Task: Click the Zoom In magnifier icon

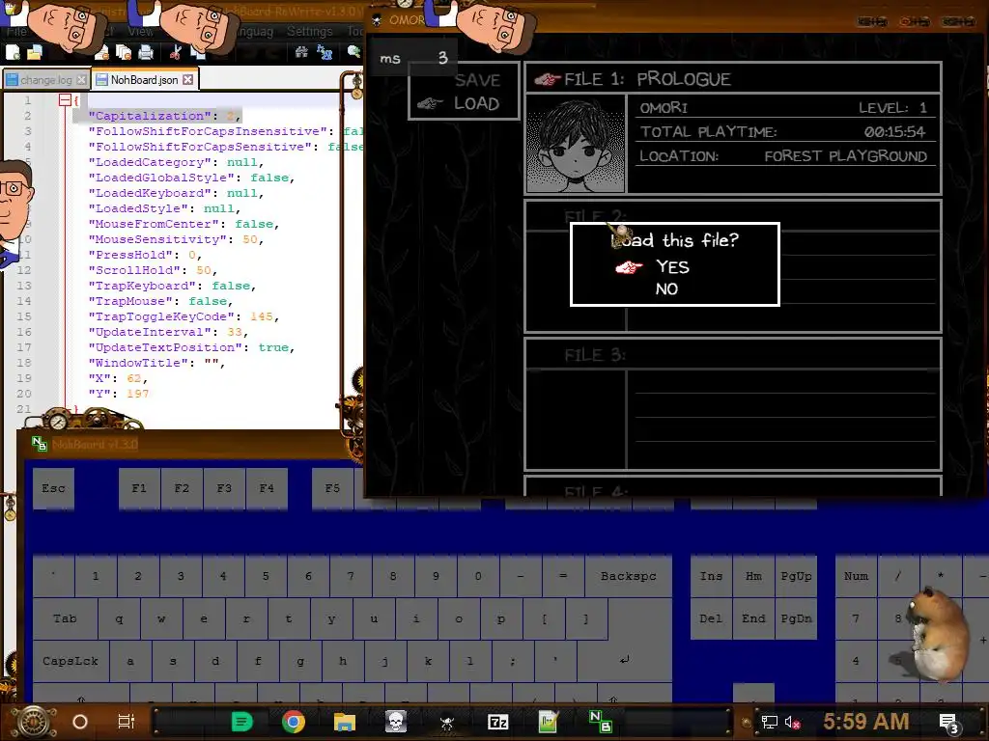Action: click(354, 53)
